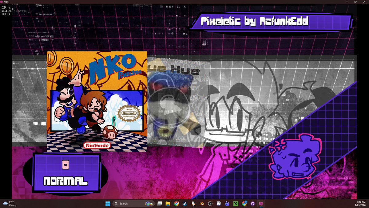Open OBS Studio from the taskbar

[x=210, y=204]
